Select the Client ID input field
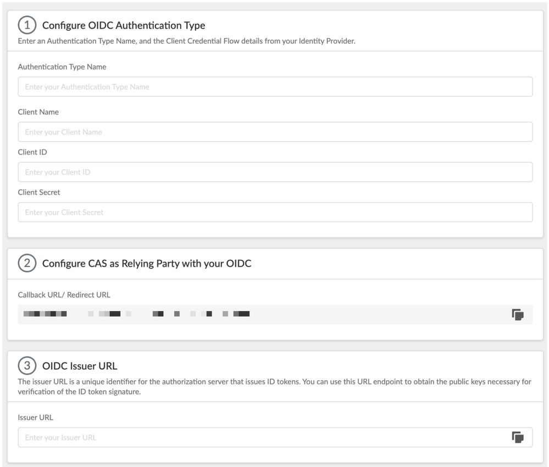 [x=275, y=172]
